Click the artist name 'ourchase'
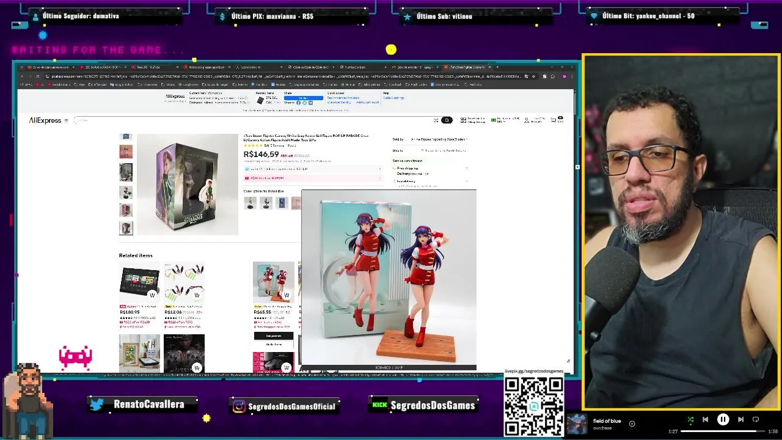This screenshot has height=440, width=782. [602, 428]
